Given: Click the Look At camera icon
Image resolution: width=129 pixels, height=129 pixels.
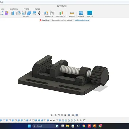Looking at the screenshot, I should (x=55, y=115).
